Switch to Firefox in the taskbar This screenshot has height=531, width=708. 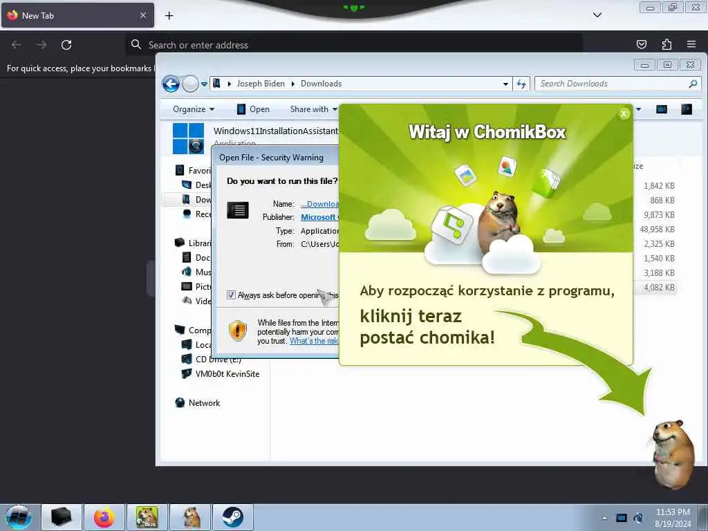coord(104,517)
